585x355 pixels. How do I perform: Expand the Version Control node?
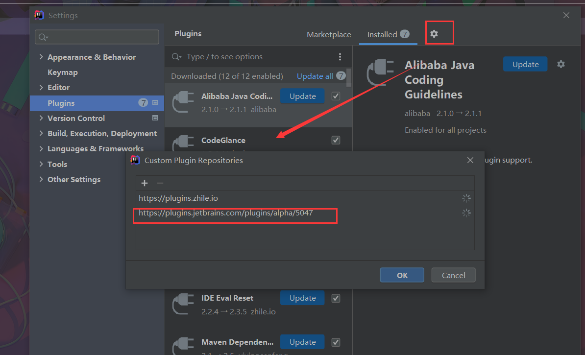click(41, 118)
